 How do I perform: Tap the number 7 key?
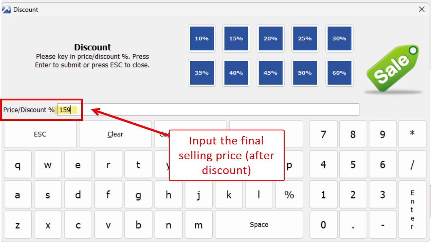pos(323,134)
